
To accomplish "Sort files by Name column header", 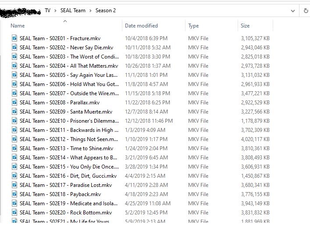I will [18, 26].
